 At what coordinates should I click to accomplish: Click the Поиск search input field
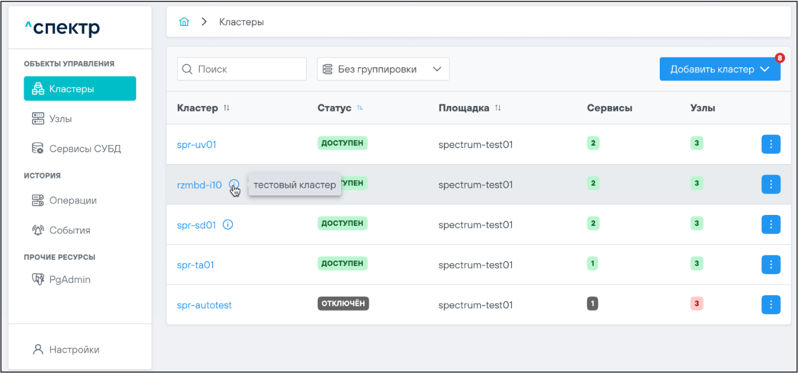(x=247, y=69)
